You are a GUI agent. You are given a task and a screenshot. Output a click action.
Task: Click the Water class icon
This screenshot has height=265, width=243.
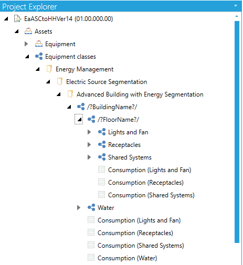click(91, 207)
